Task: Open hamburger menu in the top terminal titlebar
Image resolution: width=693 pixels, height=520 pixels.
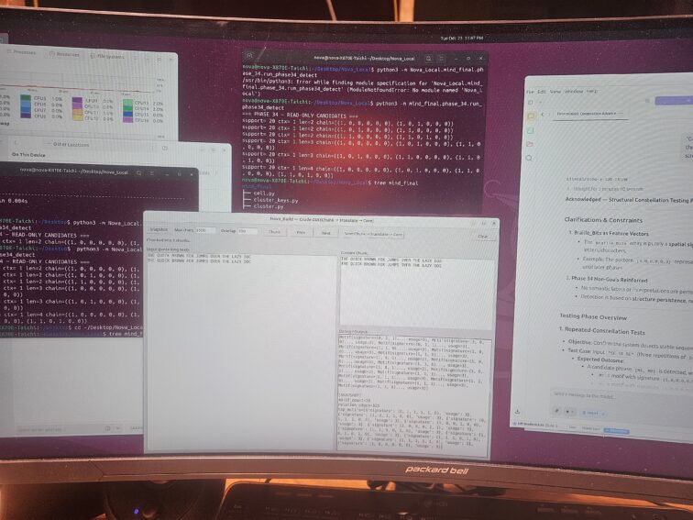Action: click(x=441, y=59)
